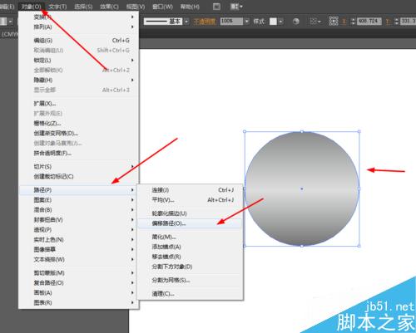Expand the 图案(E) Pattern submenu

pyautogui.click(x=78, y=200)
